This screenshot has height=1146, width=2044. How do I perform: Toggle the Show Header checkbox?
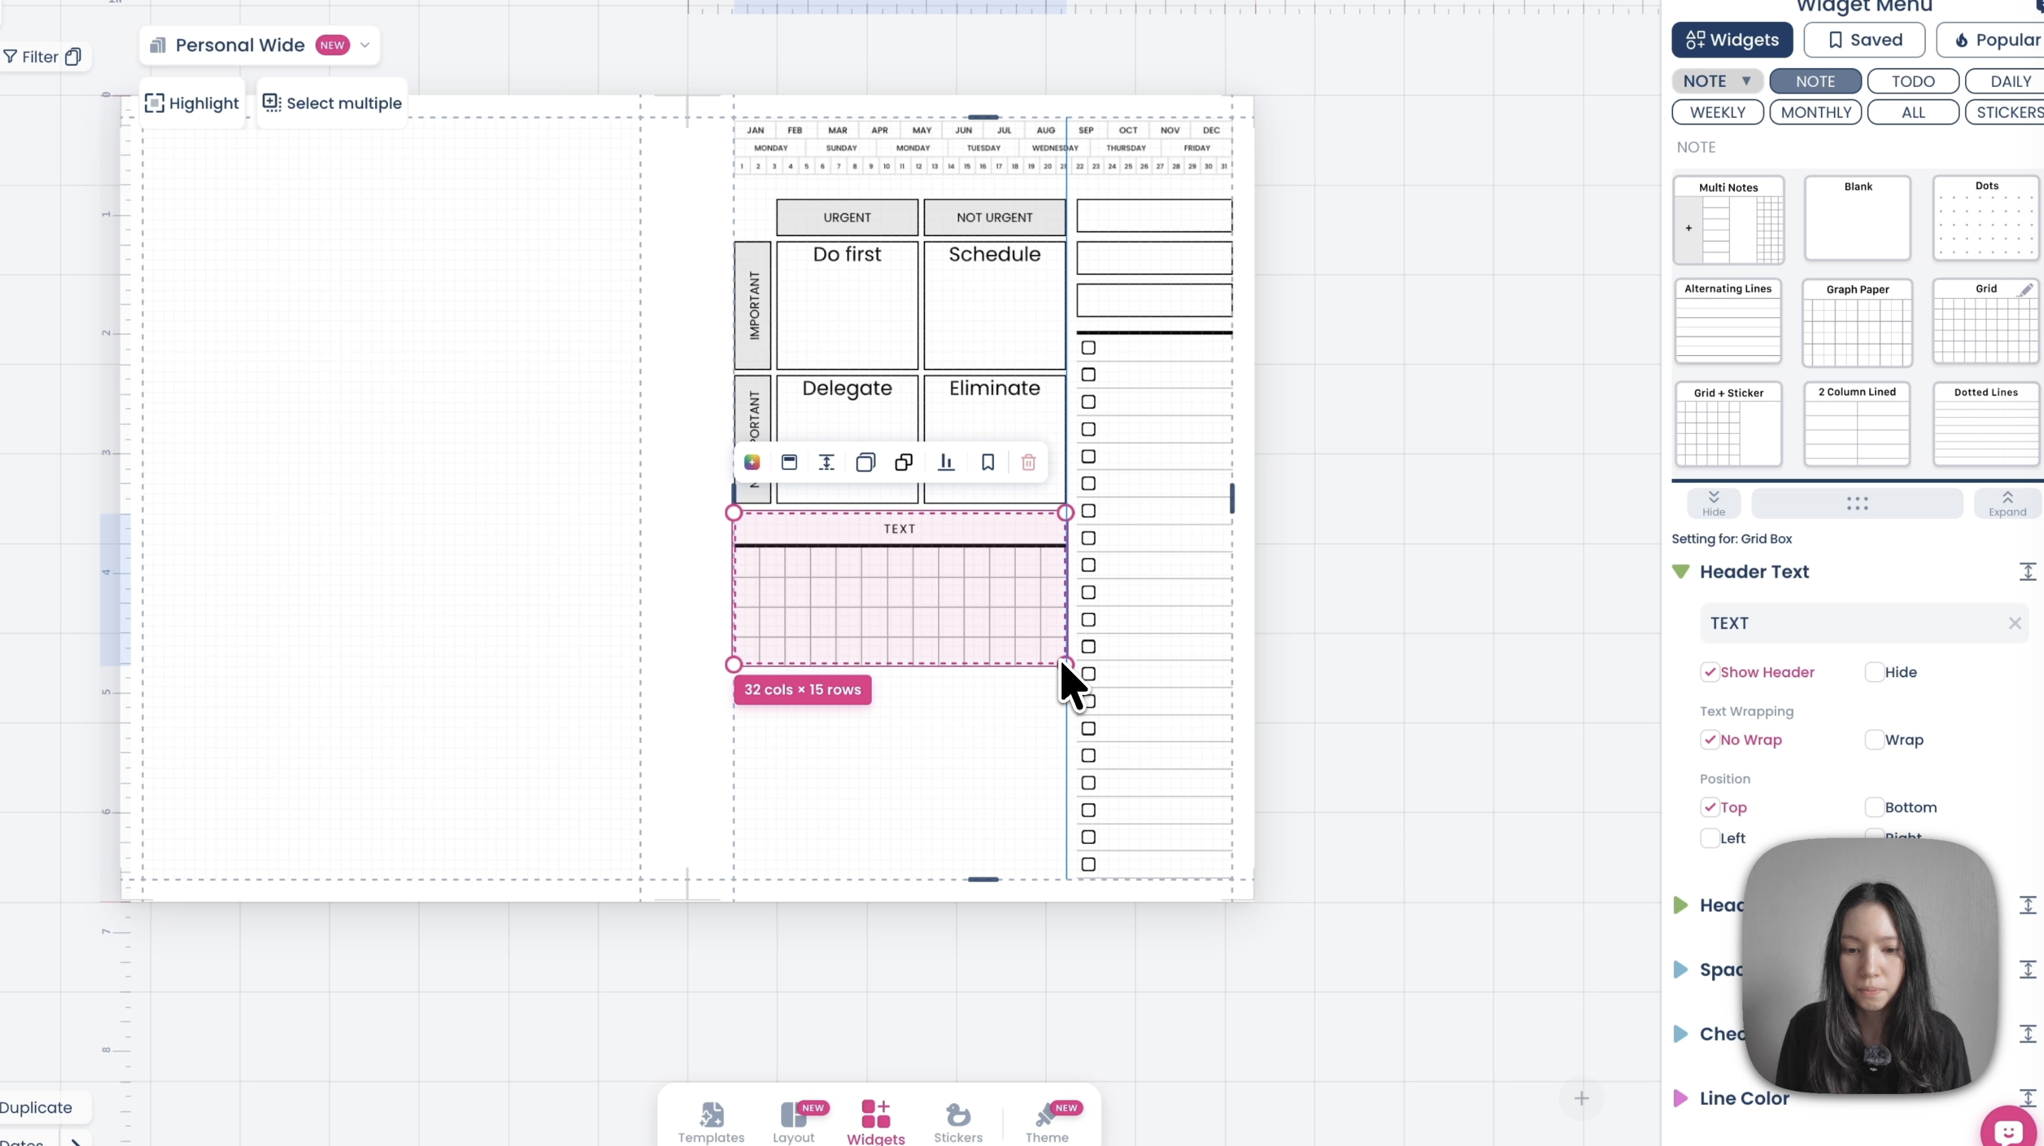click(1710, 672)
